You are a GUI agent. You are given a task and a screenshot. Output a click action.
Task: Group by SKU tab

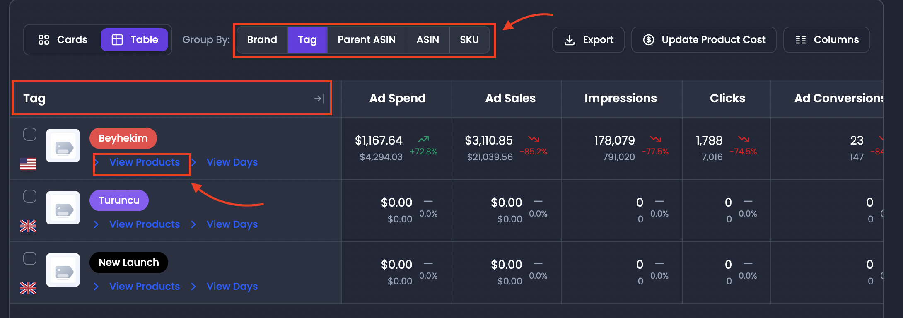coord(469,40)
